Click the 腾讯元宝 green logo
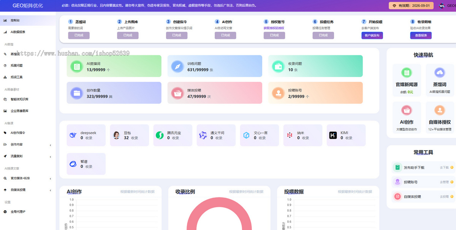Viewport: 456px width, 230px height. [160, 135]
